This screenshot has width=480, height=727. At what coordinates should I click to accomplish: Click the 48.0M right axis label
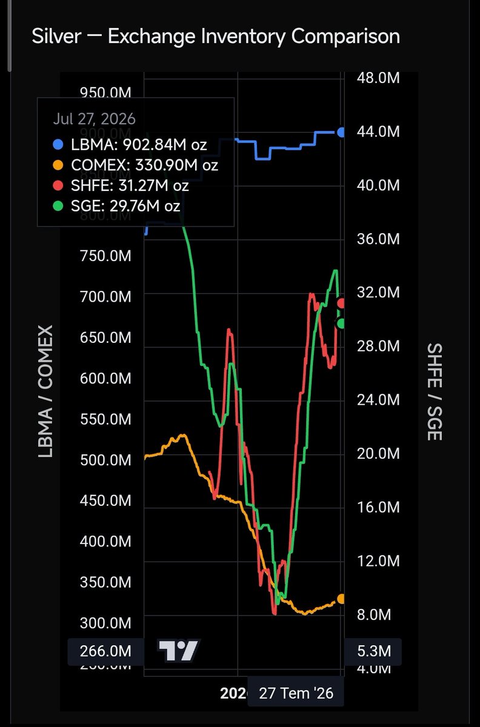coord(377,78)
